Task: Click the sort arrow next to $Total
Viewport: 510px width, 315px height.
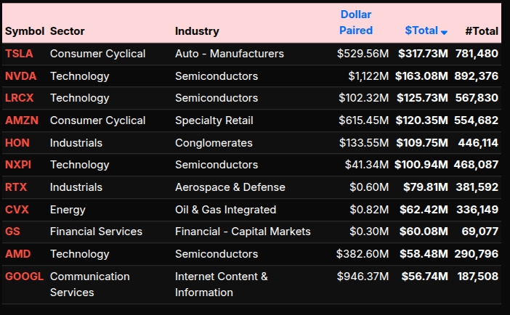Action: [444, 32]
